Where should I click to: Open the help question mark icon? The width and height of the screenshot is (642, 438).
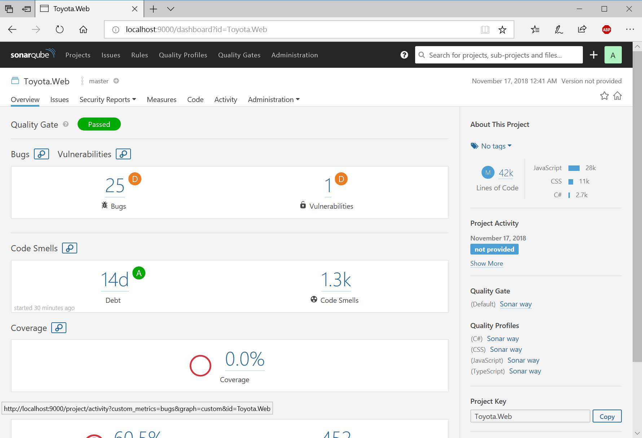point(404,55)
